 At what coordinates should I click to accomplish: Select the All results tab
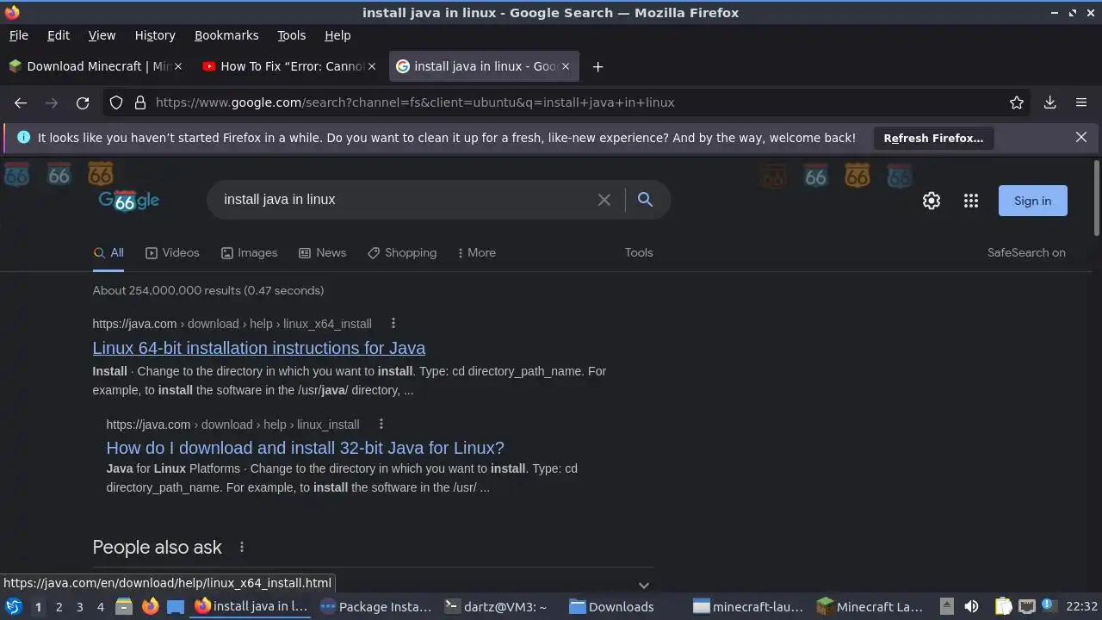pyautogui.click(x=108, y=252)
